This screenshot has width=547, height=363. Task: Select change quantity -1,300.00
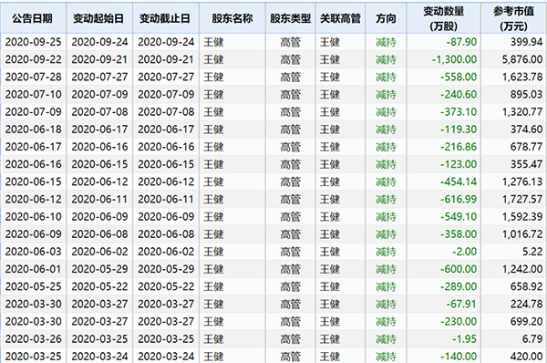[x=454, y=59]
